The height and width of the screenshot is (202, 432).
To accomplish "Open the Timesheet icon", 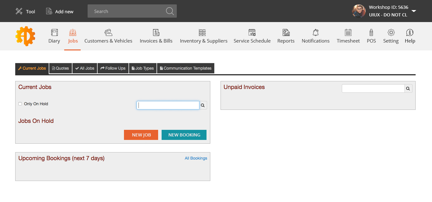I will tap(348, 32).
